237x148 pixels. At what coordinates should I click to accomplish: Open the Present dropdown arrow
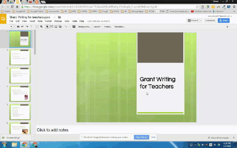tap(201, 21)
